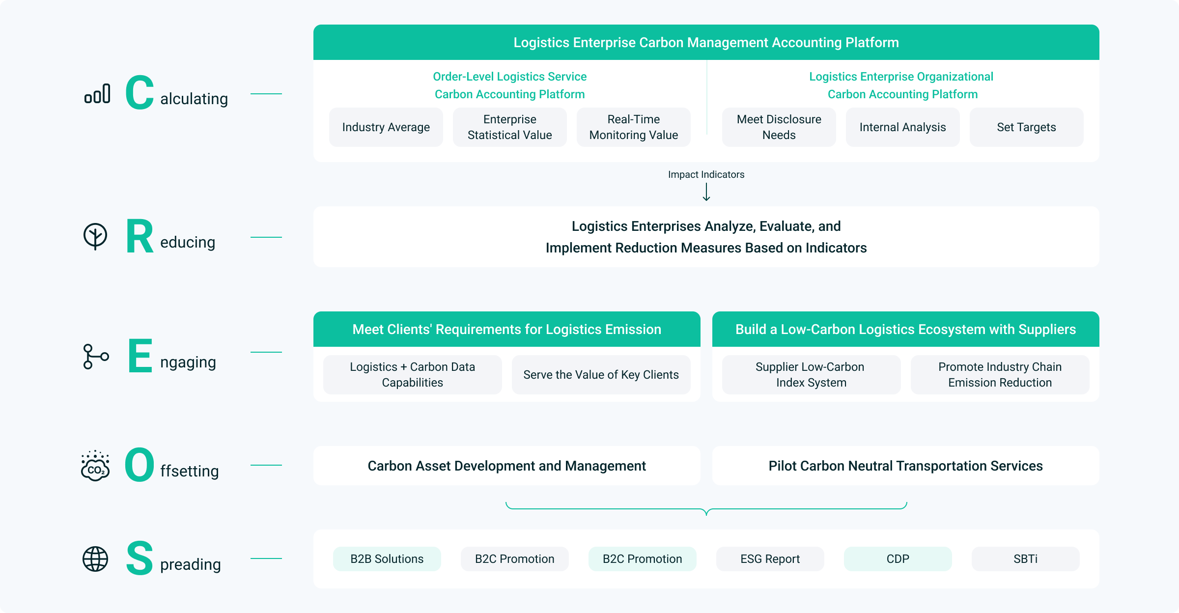Select Logistics + Carbon Data Capabilities box
The width and height of the screenshot is (1179, 613).
(x=413, y=375)
